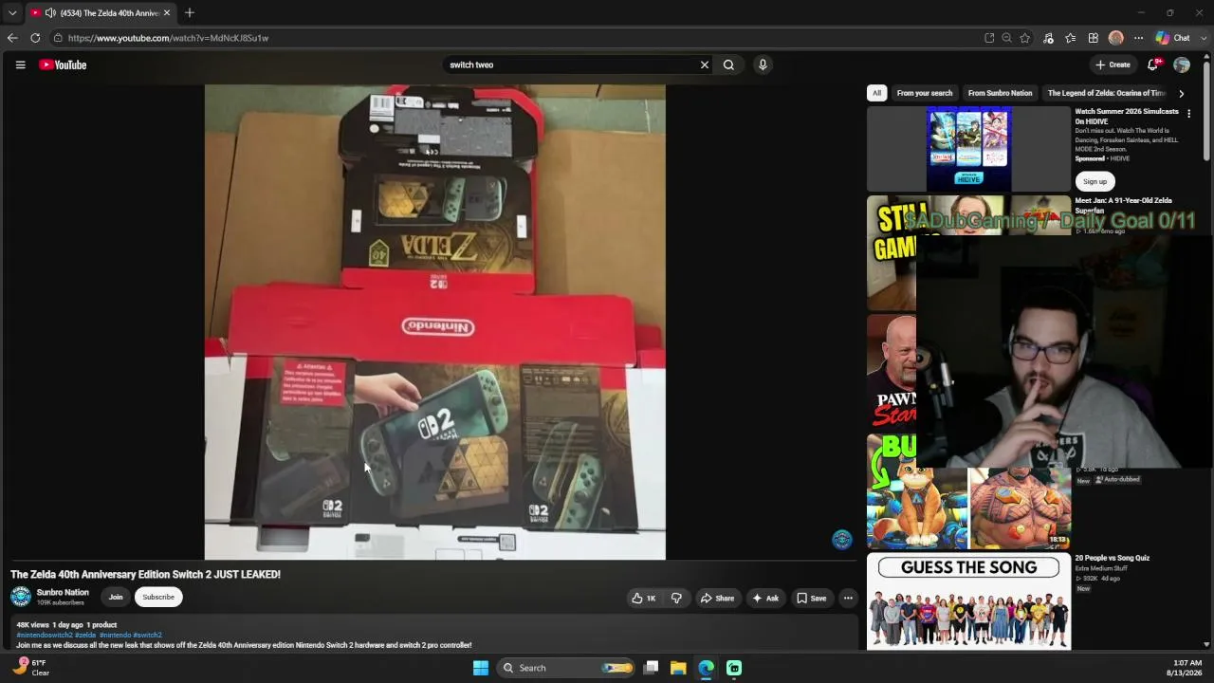Mute the tab using the speaker icon
The image size is (1214, 683).
(50, 13)
